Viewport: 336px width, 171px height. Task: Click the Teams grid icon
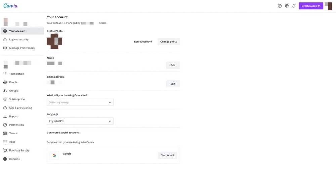5,133
